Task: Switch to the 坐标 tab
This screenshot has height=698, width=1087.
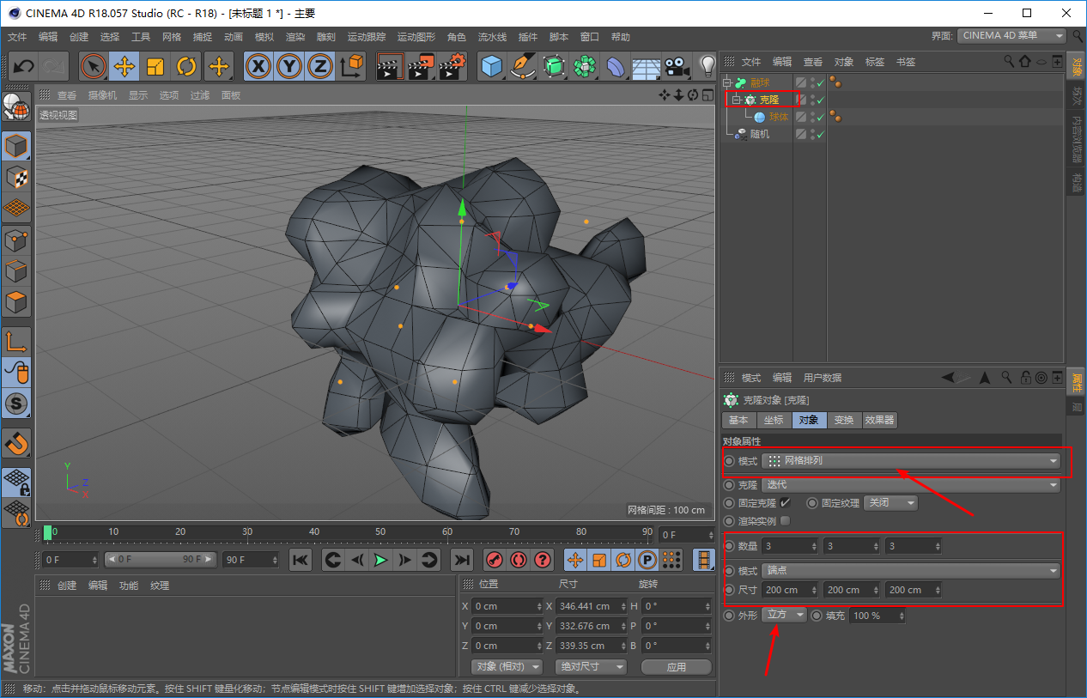Action: (774, 420)
